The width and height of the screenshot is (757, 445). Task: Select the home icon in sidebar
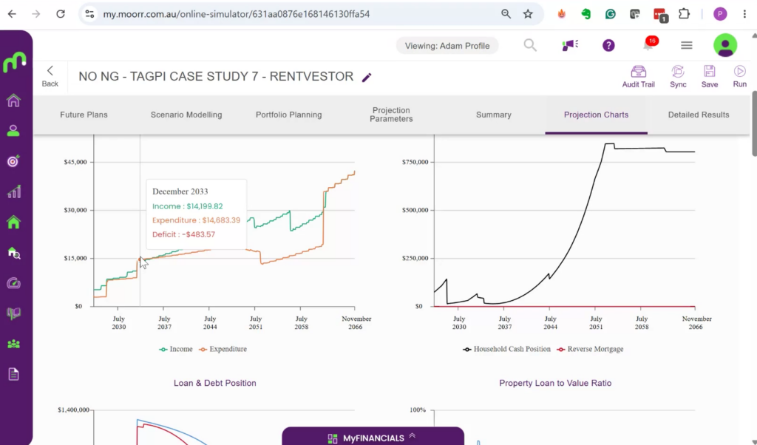[x=13, y=101]
